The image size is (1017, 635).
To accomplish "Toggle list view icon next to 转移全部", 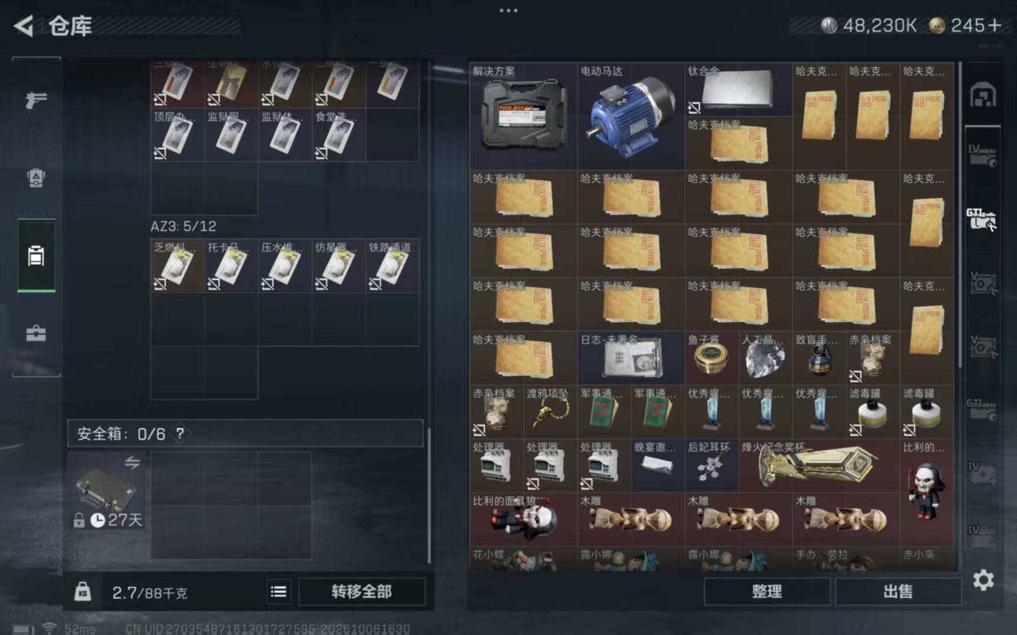I will (x=278, y=591).
